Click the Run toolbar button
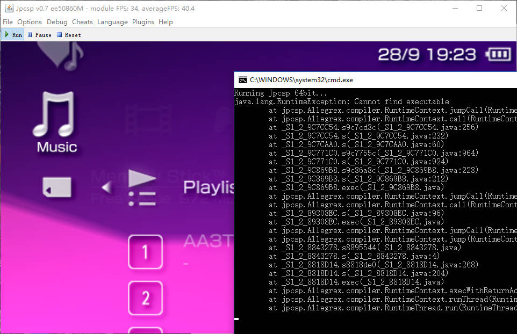 coord(13,35)
